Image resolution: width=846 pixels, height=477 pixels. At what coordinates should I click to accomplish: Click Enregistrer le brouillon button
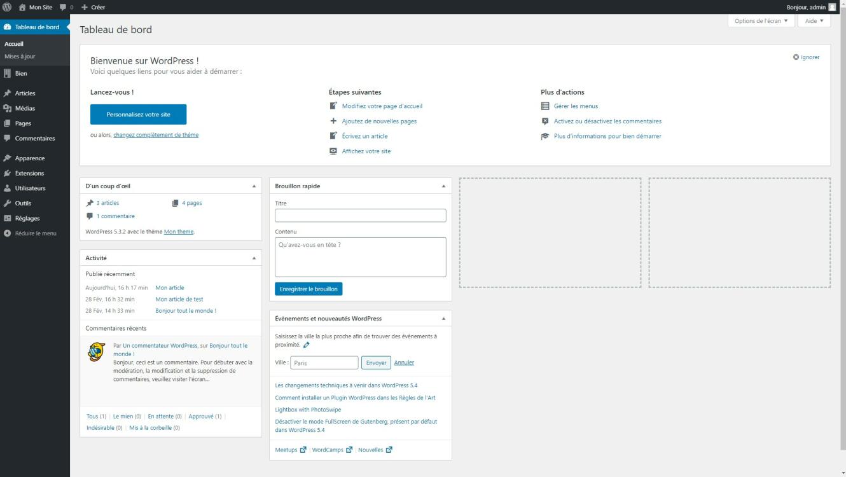pyautogui.click(x=309, y=289)
